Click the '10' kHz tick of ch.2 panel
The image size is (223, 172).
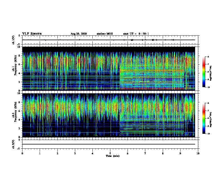19,93
